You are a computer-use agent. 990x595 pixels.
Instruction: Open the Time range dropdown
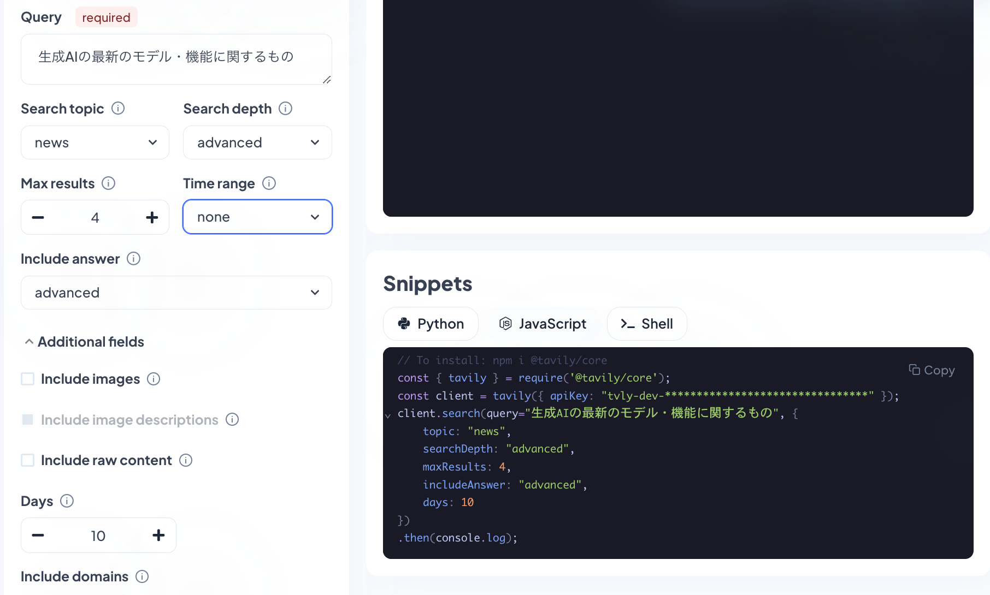point(257,217)
